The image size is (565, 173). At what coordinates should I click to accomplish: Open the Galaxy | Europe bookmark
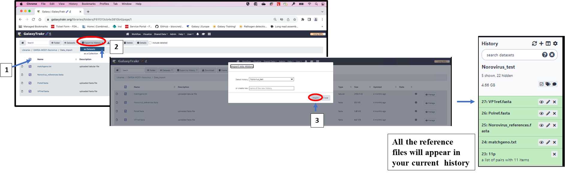(x=198, y=27)
